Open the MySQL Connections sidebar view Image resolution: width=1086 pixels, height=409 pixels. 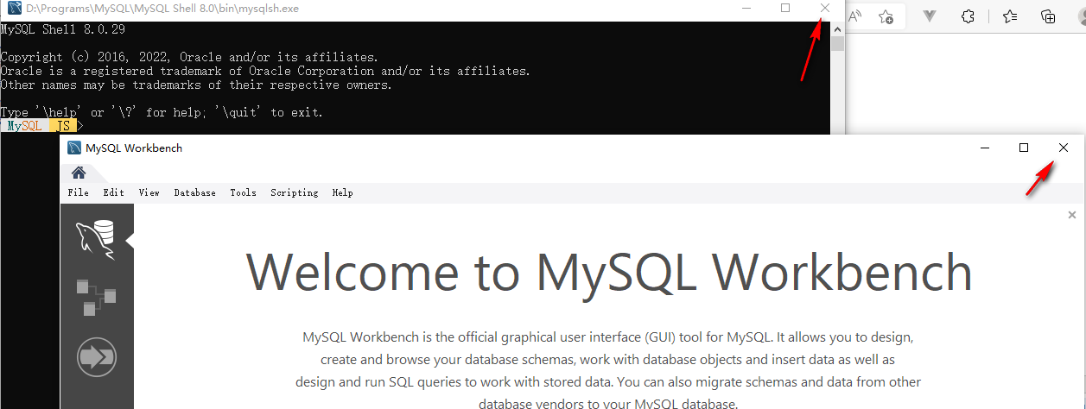point(96,240)
